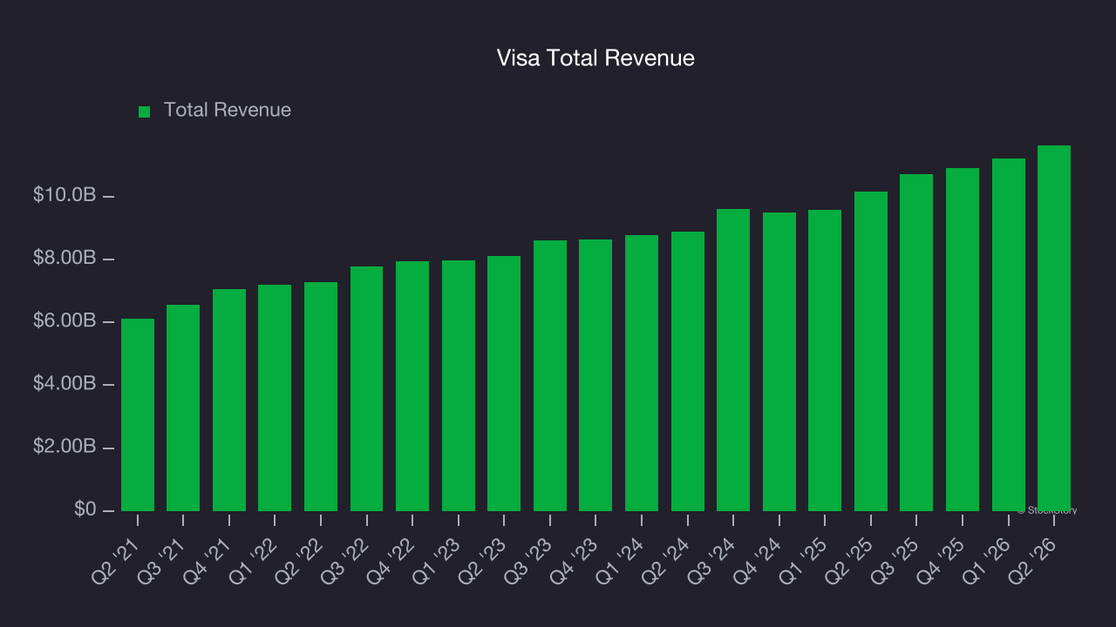This screenshot has height=627, width=1116.
Task: Select the Q1 '26 revenue bar
Action: click(x=1009, y=334)
